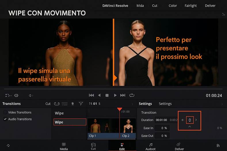227x151 pixels.
Task: Toggle the keyframe diamond for Duration
Action: coord(190,120)
